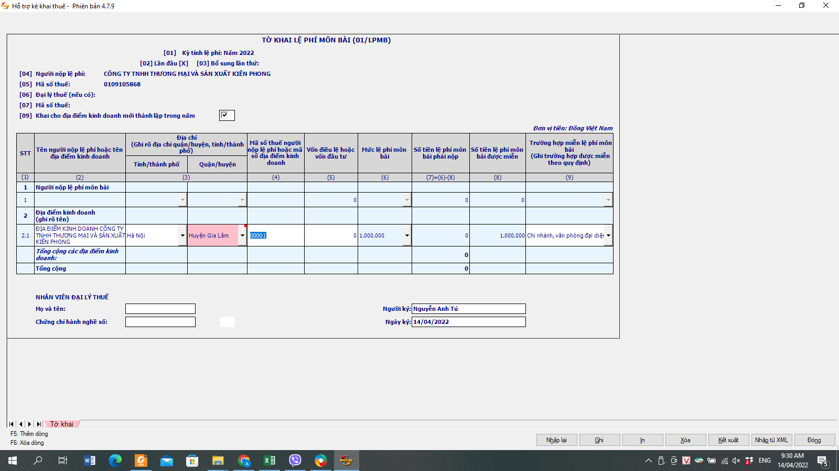Click the Ngày ký date field

click(468, 322)
